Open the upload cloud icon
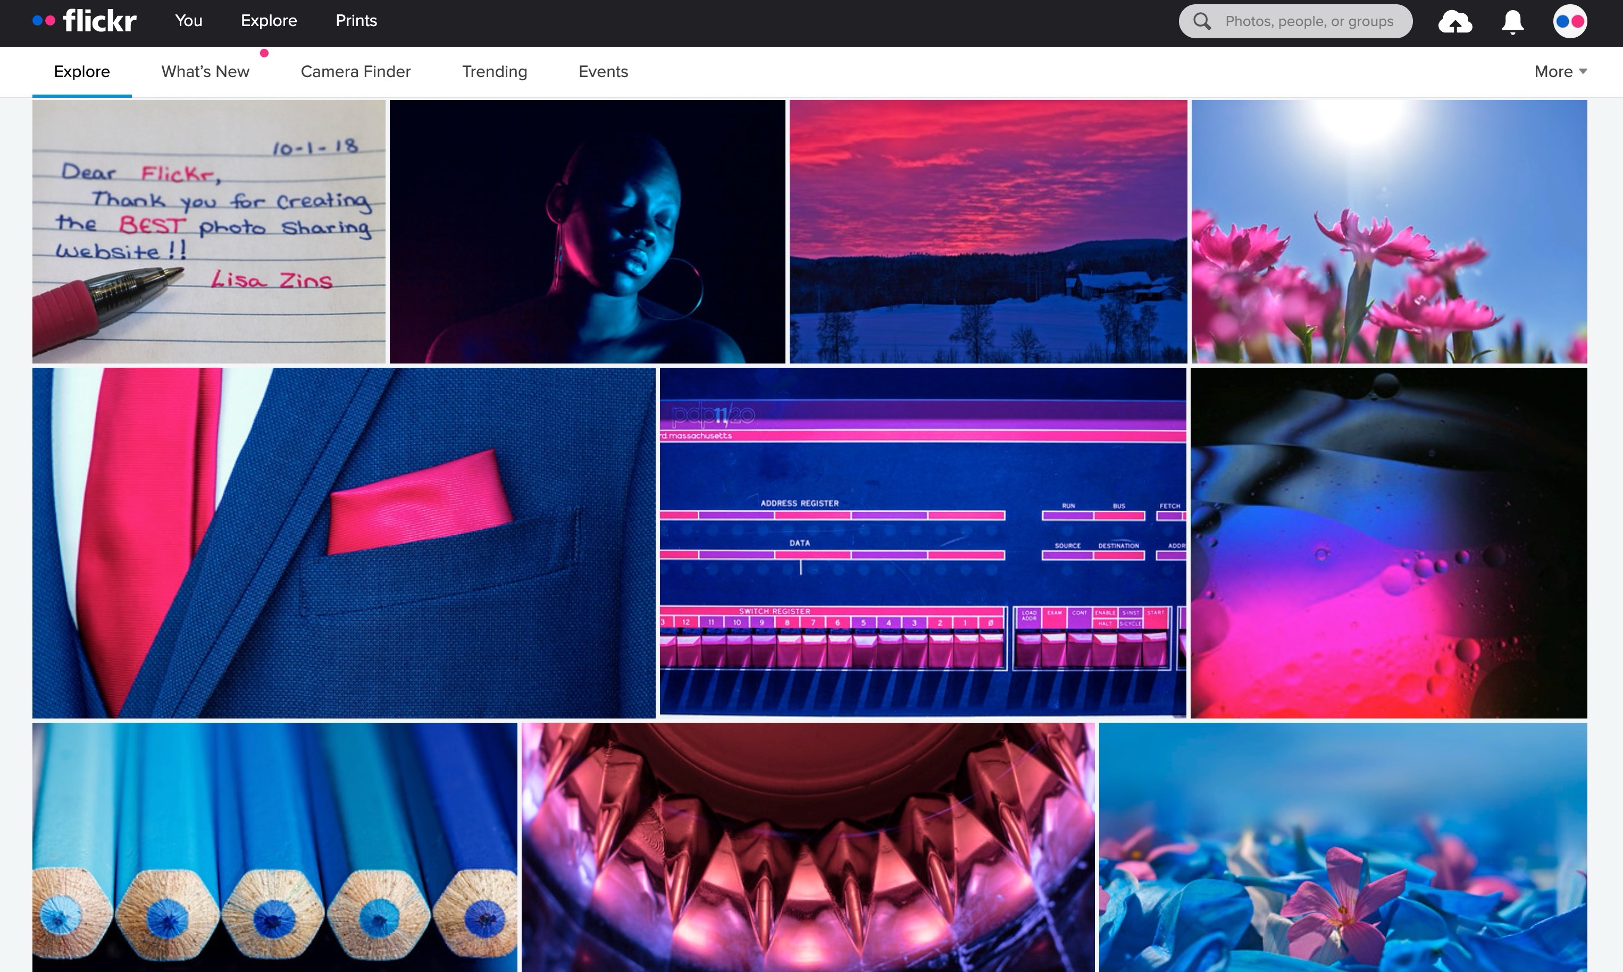 click(x=1455, y=21)
